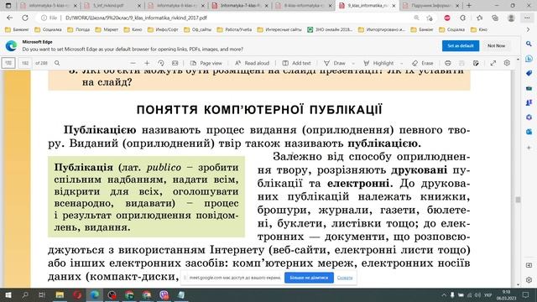Go back to the previous page
The height and width of the screenshot is (302, 537).
(x=9, y=18)
